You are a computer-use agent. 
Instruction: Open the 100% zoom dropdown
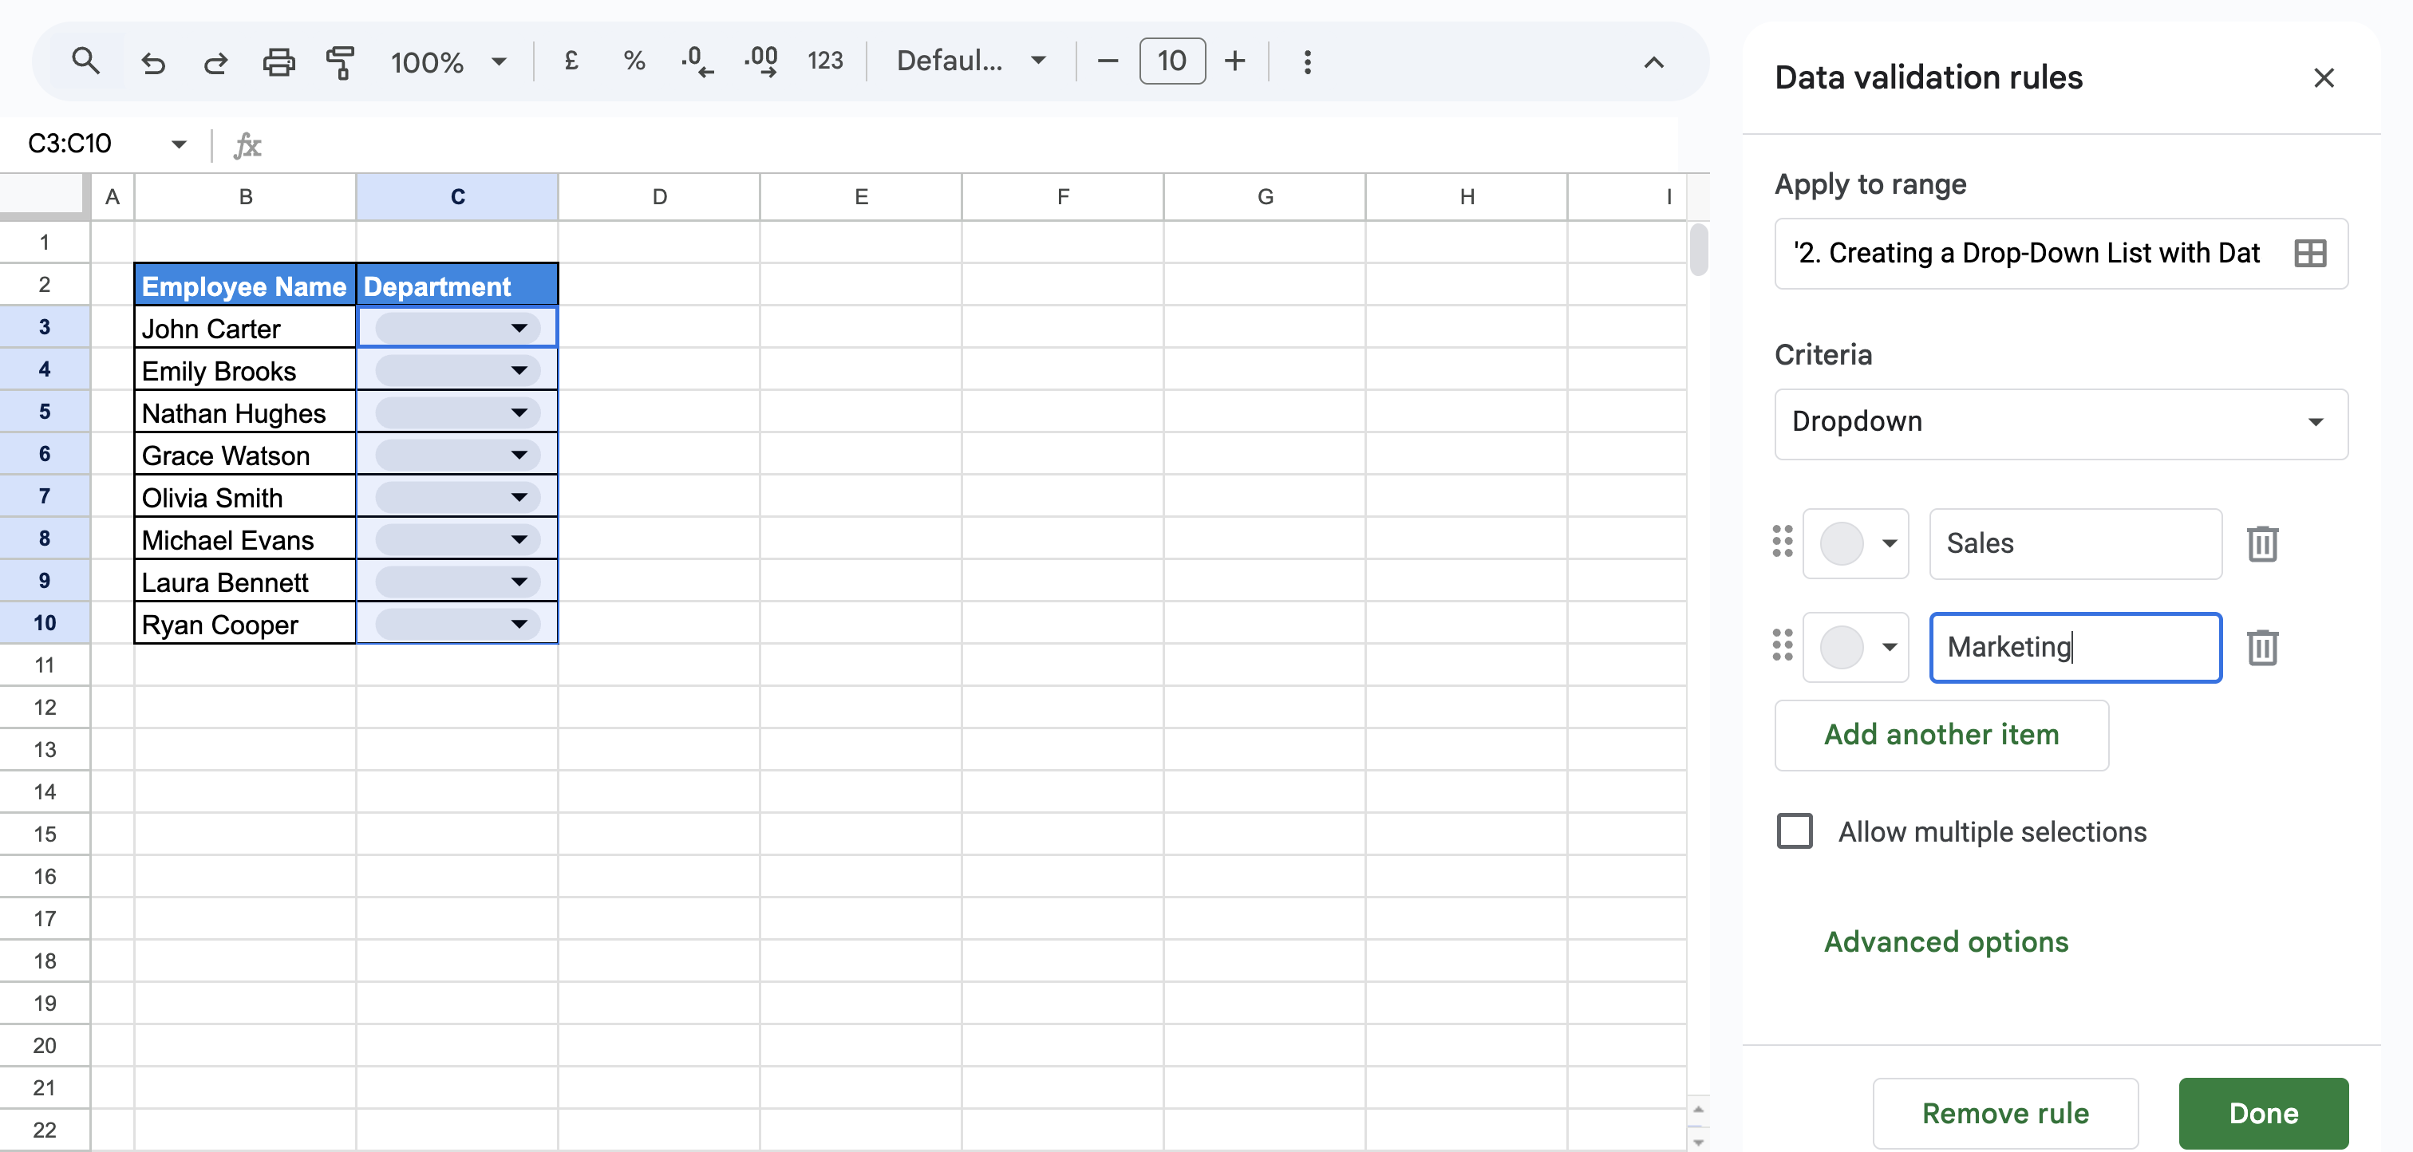[448, 61]
